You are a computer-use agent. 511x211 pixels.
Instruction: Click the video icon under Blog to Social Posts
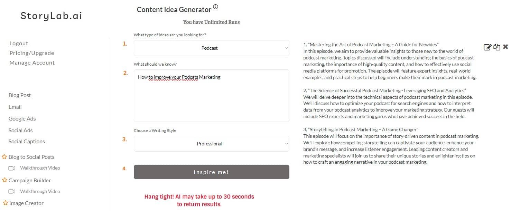[x=12, y=168]
